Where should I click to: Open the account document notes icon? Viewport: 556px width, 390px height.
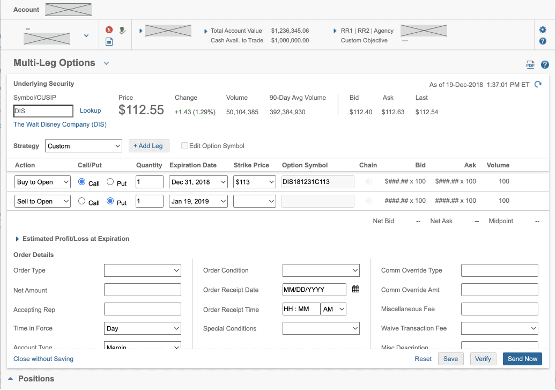[109, 42]
